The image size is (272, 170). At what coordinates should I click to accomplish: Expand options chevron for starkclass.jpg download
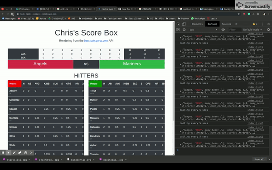click(29, 160)
